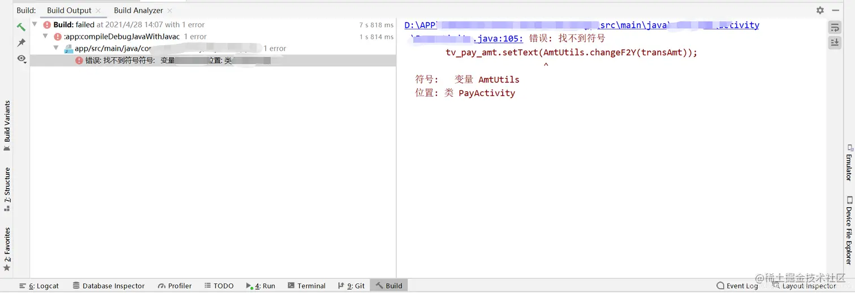Image resolution: width=855 pixels, height=293 pixels.
Task: Close the Build Output tab
Action: (98, 11)
